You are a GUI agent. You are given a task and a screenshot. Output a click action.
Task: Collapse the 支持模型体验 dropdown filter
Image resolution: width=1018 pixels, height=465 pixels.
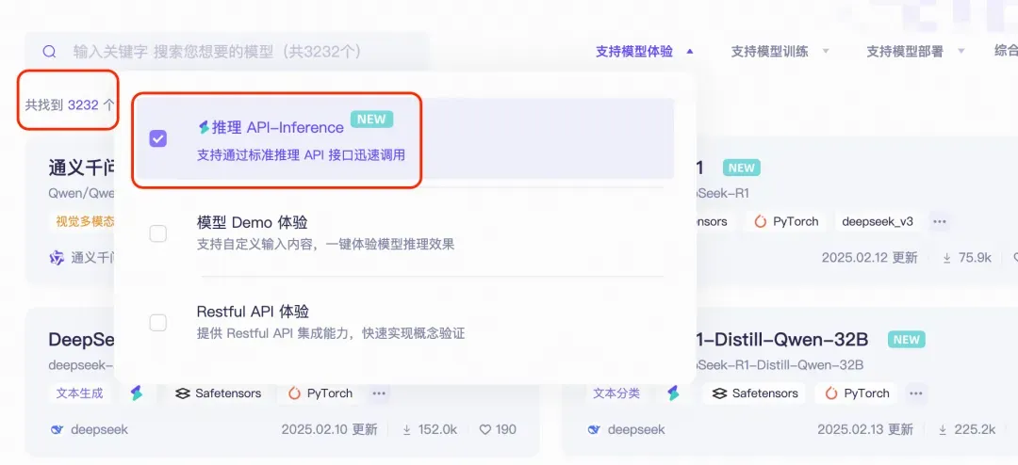click(x=645, y=51)
